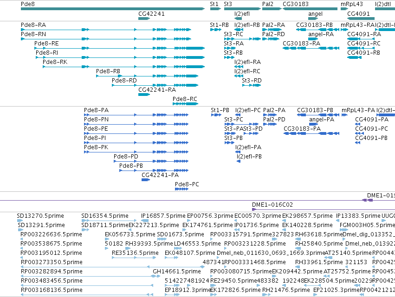395x297 pixels.
Task: Open the Pde8-RC transcript
Action: (x=185, y=104)
